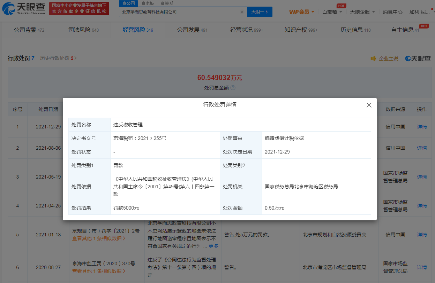The height and width of the screenshot is (283, 435).
Task: Click the TianYanCha logo icon
Action: [9, 9]
